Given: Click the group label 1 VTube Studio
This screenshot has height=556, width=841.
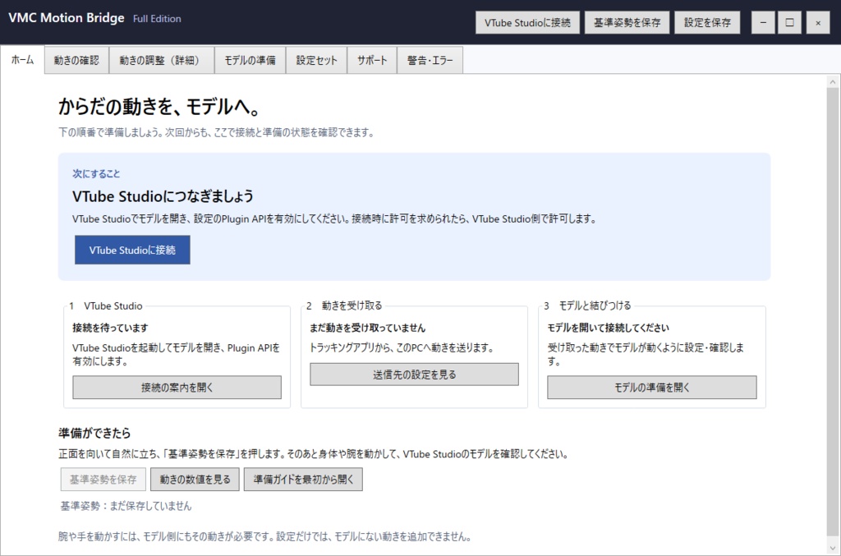Looking at the screenshot, I should pyautogui.click(x=106, y=306).
